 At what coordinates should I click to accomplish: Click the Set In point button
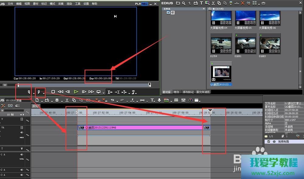(x=29, y=92)
